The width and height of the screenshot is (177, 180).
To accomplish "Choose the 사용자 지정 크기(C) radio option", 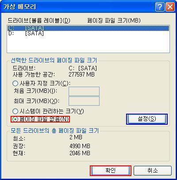I will 15,84.
